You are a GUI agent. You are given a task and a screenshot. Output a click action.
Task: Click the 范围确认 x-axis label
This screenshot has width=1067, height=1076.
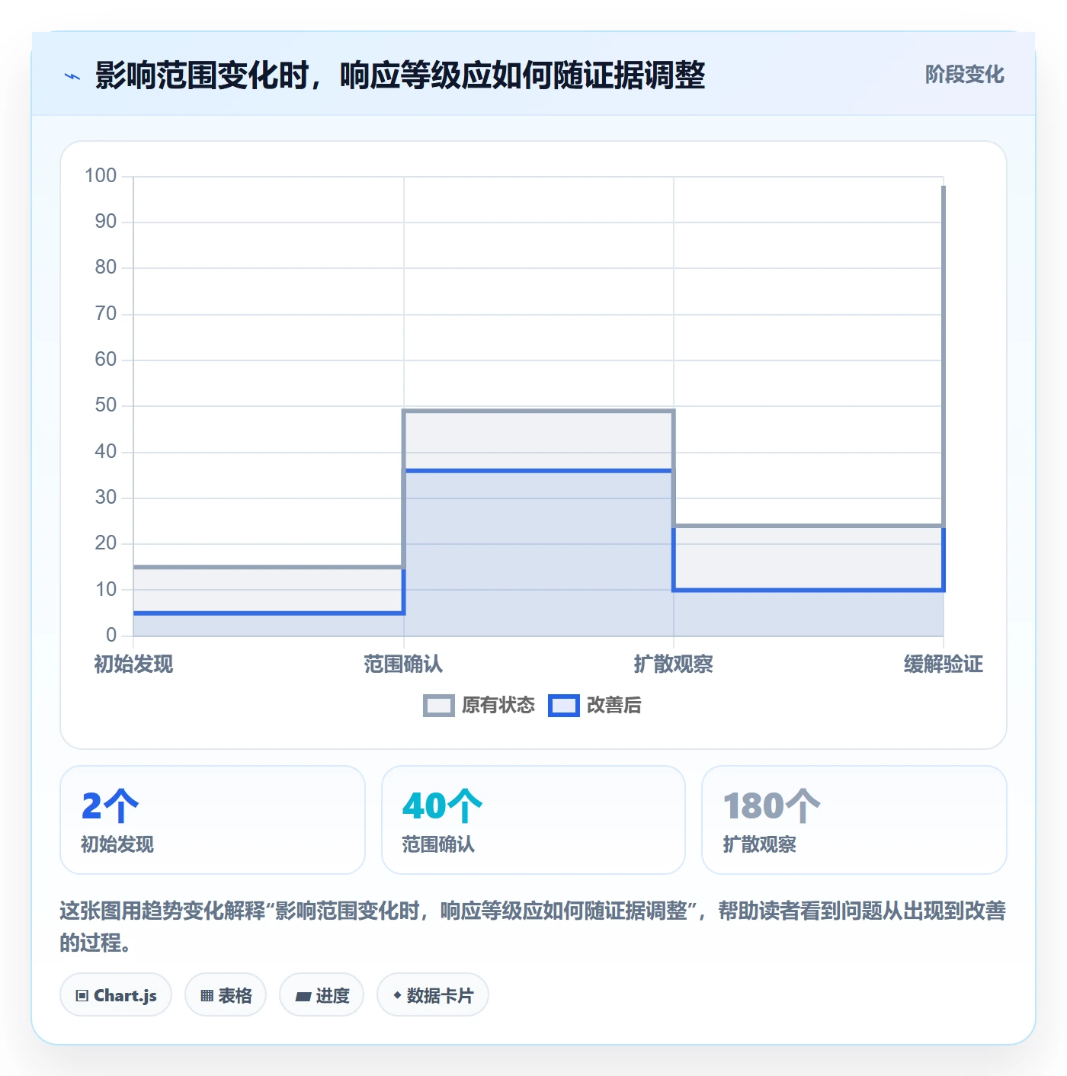tap(403, 664)
